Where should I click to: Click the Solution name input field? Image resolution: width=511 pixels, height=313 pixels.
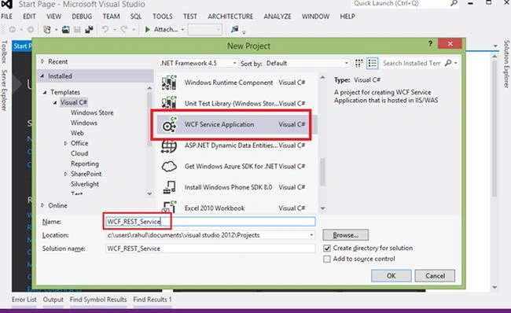pyautogui.click(x=210, y=249)
